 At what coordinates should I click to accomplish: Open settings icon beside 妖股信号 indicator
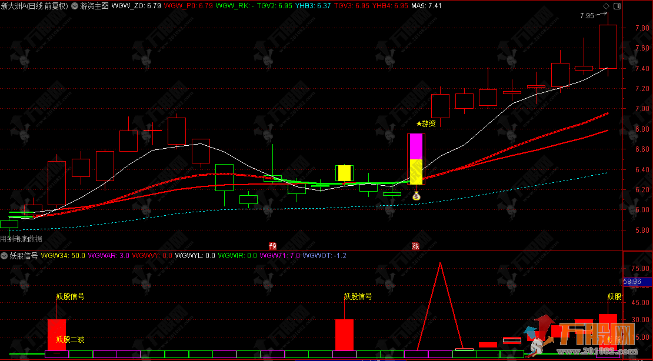(4, 256)
